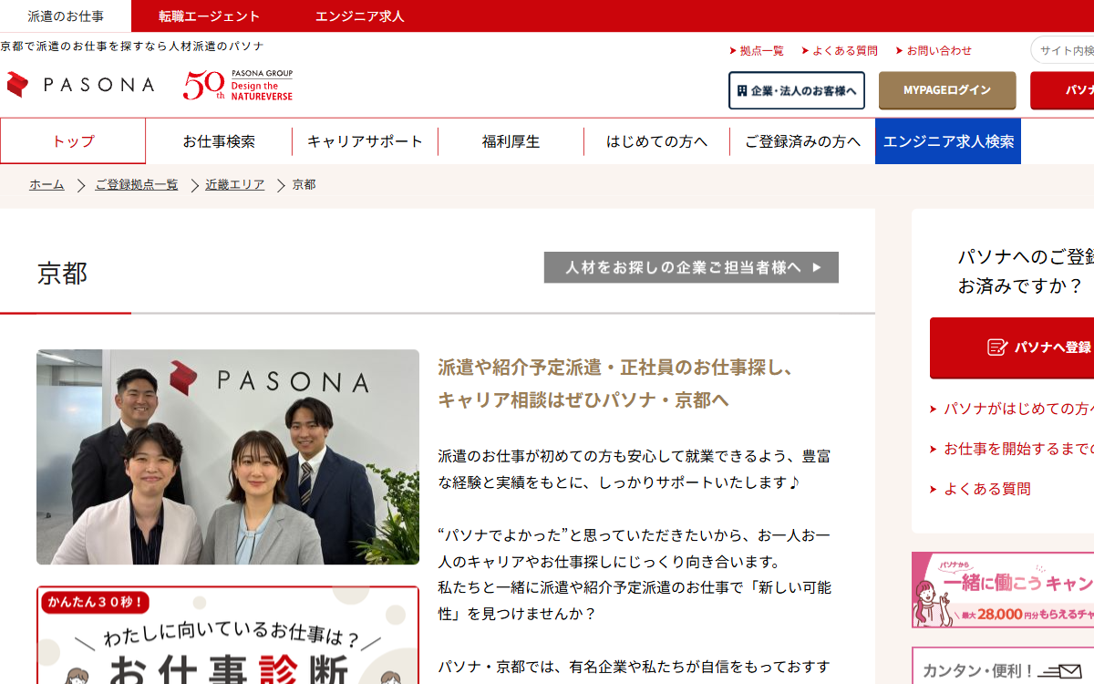Click the MYPAGEログイン button
1094x684 pixels.
(x=947, y=90)
